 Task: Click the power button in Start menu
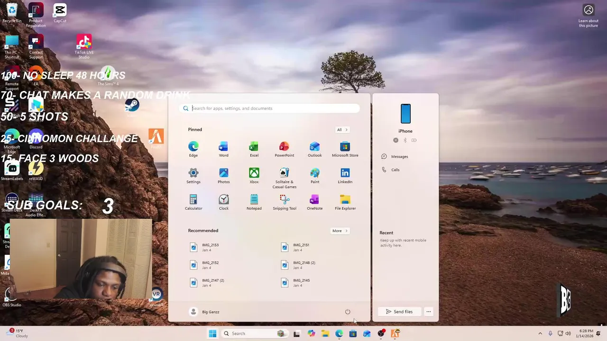348,312
